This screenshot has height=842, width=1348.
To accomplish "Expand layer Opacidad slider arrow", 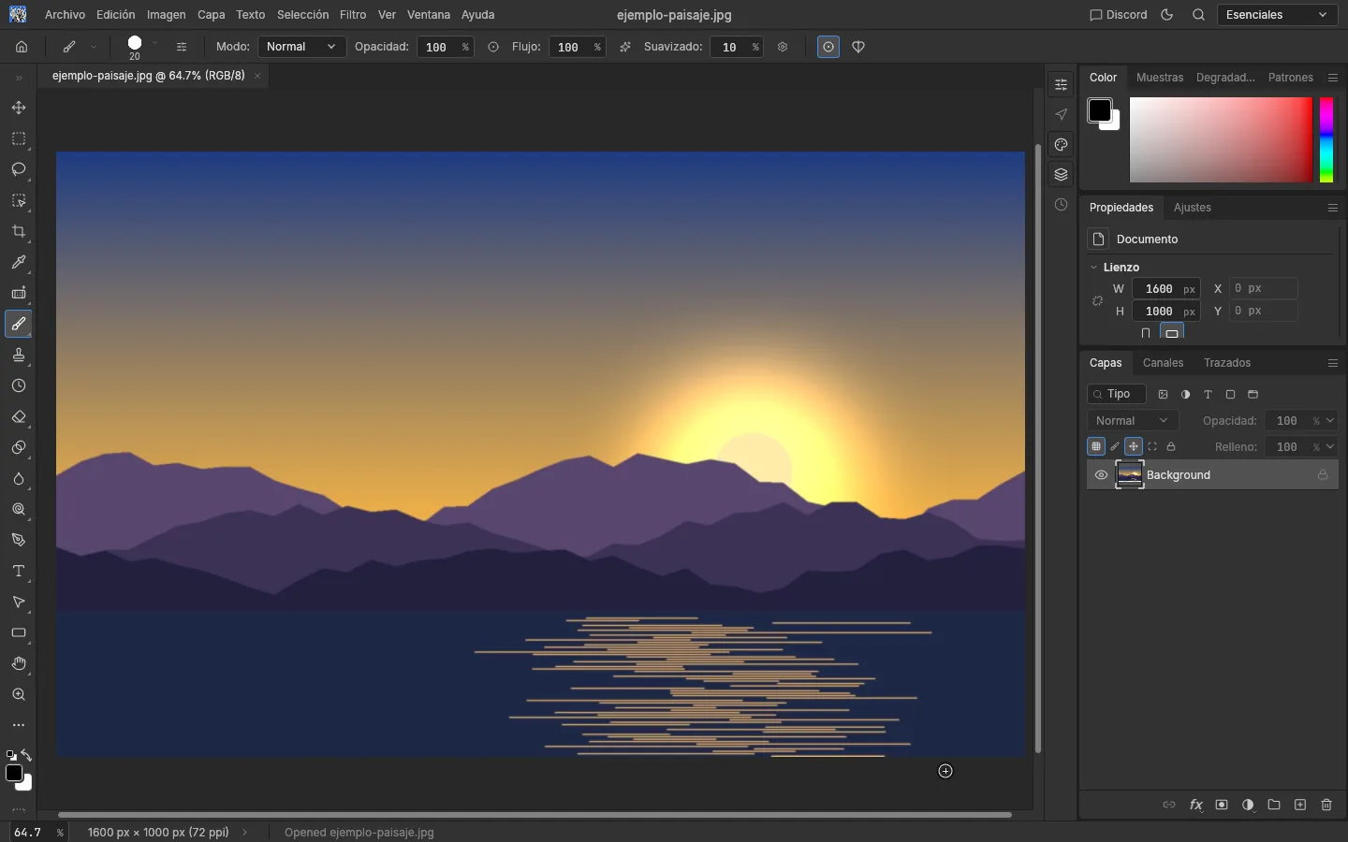I will coord(1330,421).
